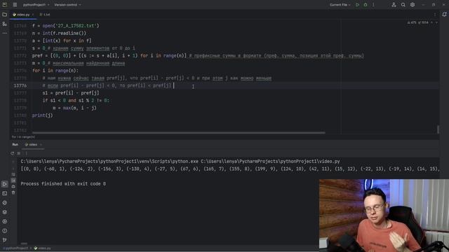This screenshot has height=252, width=449.
Task: Open IDE settings gear
Action: (413, 5)
